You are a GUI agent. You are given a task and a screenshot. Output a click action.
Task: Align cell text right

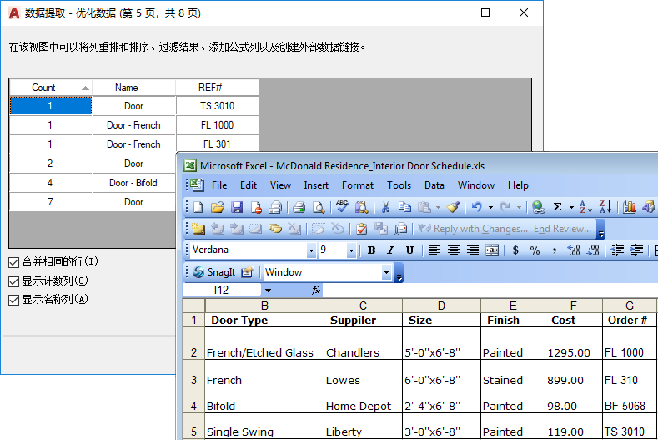pos(473,250)
